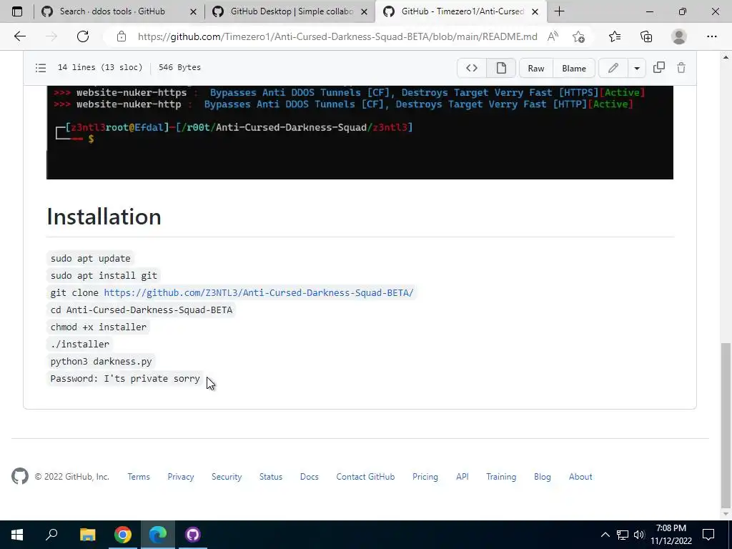732x549 pixels.
Task: Open the notification center icon
Action: (708, 535)
